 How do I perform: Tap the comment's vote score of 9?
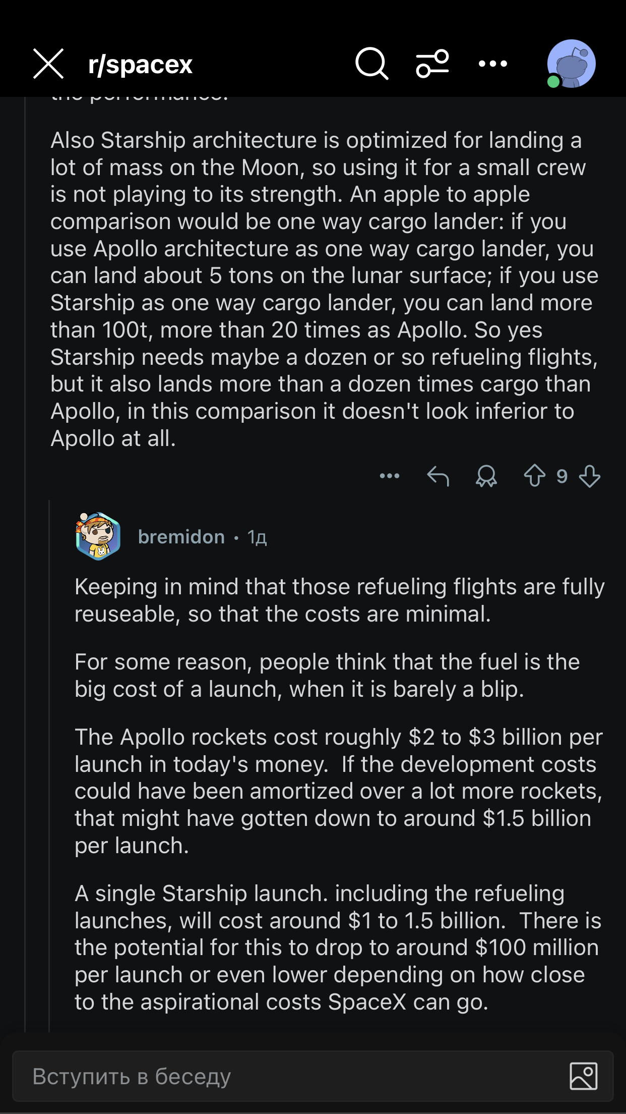tap(561, 476)
